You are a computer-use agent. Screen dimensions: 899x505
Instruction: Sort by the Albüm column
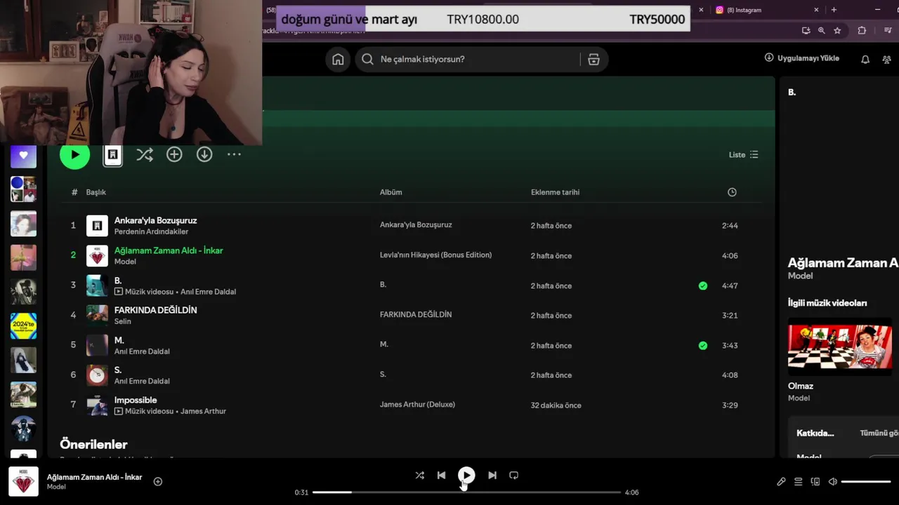click(x=391, y=192)
